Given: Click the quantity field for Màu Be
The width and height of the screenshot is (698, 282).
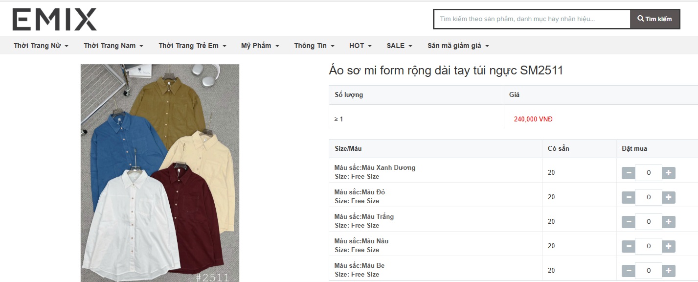Looking at the screenshot, I should pos(649,270).
